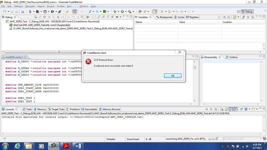Open the Back history dropdown arrow

point(185,11)
